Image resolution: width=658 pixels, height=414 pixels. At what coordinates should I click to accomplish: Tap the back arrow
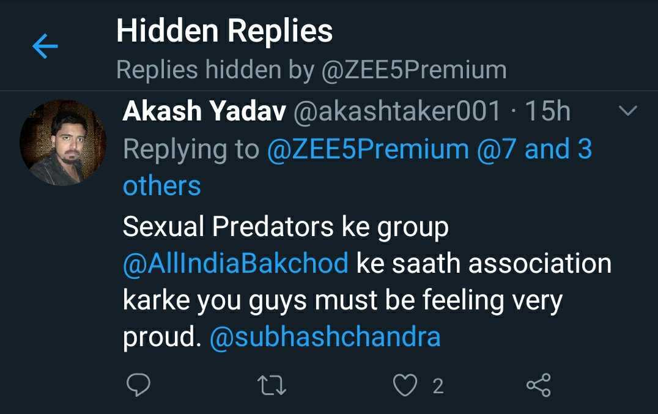[45, 46]
